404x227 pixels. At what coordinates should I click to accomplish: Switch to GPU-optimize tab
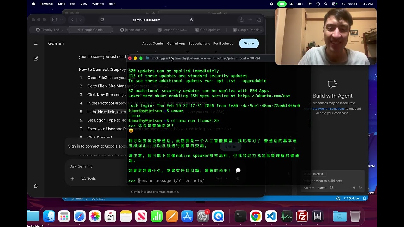[x=209, y=30]
